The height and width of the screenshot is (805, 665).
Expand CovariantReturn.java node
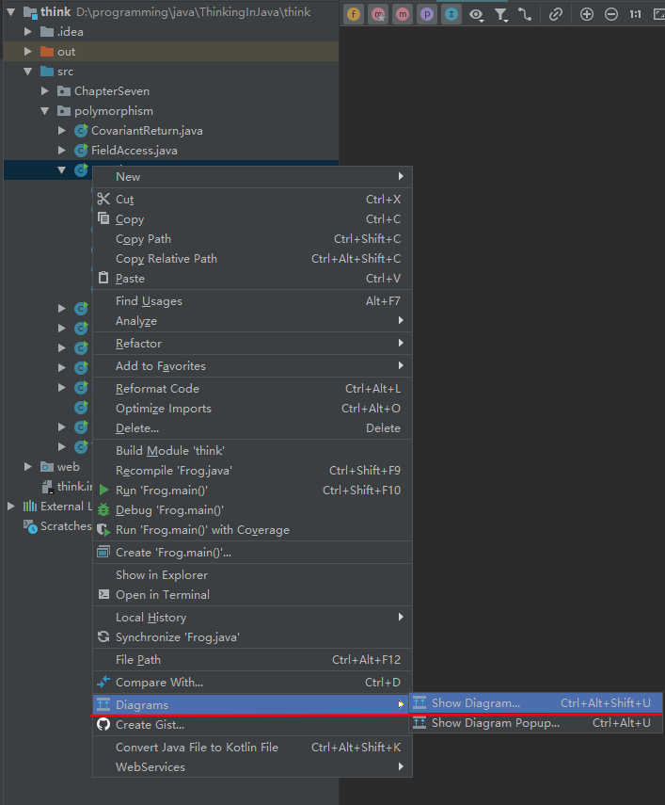tap(62, 131)
